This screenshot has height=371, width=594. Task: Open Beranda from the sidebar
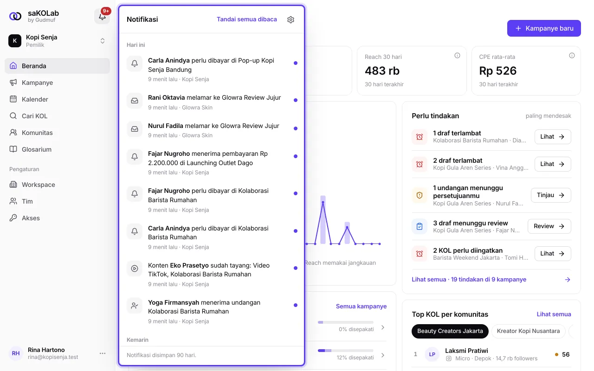(57, 66)
